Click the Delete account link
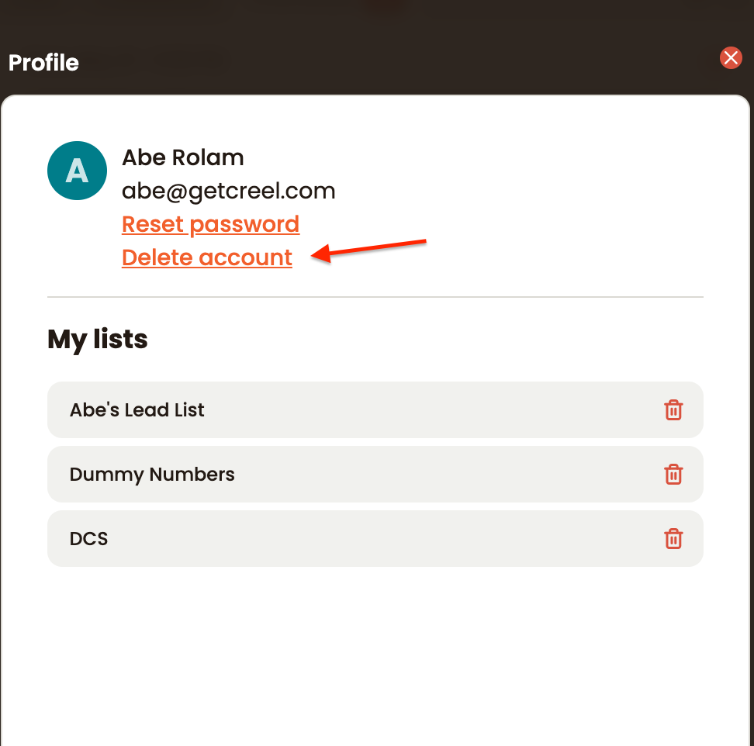The width and height of the screenshot is (754, 746). coord(207,257)
